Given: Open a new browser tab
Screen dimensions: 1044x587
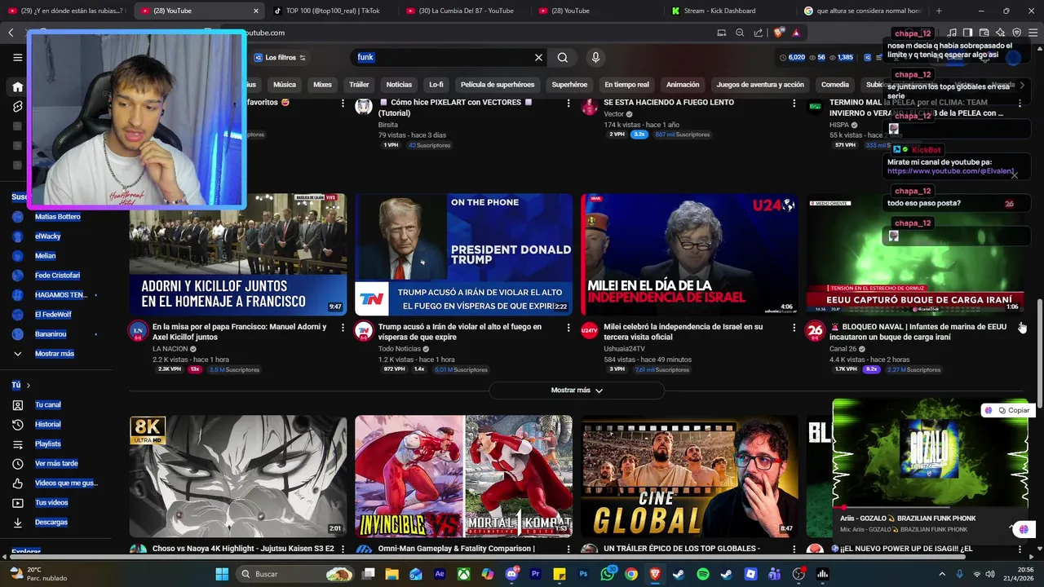Looking at the screenshot, I should [x=939, y=11].
